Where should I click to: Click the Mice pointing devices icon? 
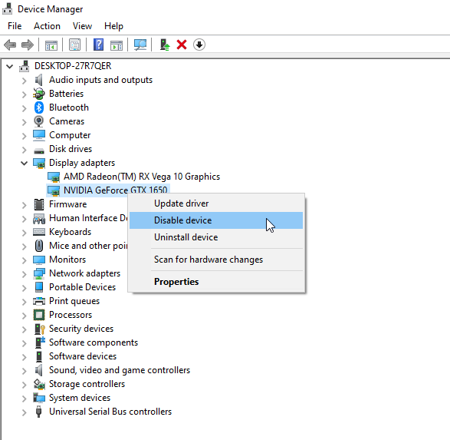pyautogui.click(x=39, y=246)
